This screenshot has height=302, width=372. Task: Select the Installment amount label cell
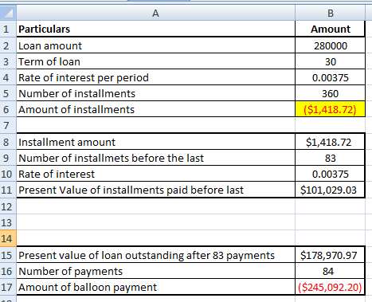tap(155, 142)
